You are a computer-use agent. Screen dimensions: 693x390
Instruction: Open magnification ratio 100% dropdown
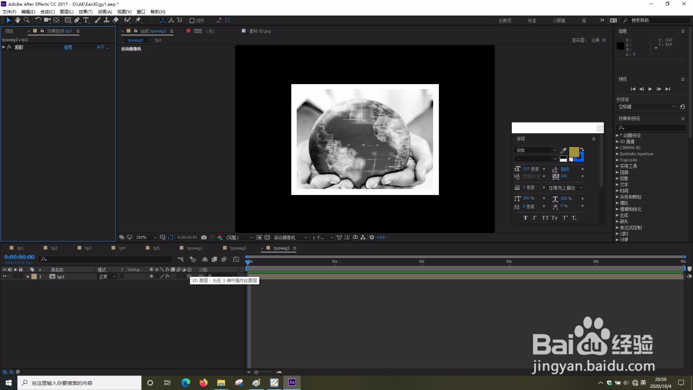pyautogui.click(x=146, y=237)
